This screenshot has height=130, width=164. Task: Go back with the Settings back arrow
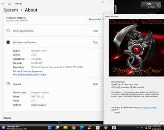(x=3, y=4)
